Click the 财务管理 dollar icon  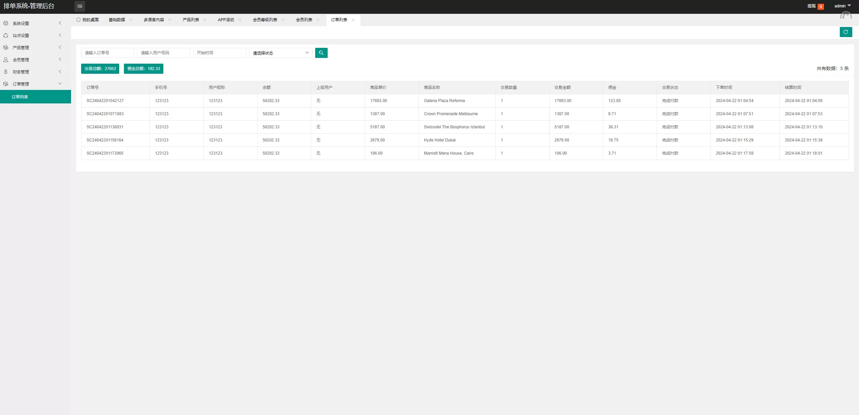coord(6,72)
